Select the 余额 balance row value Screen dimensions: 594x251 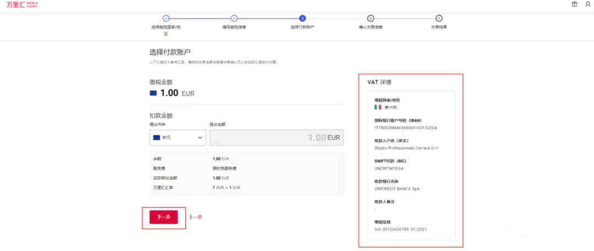(x=221, y=159)
